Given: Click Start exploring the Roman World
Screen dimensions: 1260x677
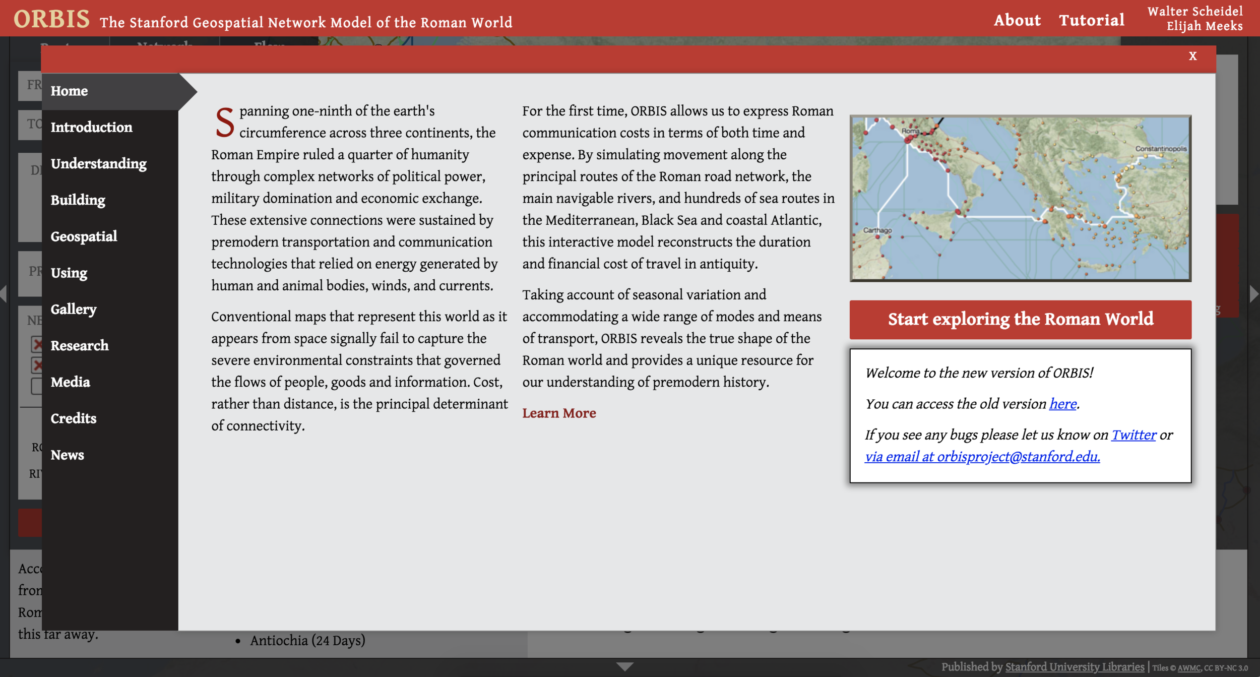Looking at the screenshot, I should pos(1020,319).
